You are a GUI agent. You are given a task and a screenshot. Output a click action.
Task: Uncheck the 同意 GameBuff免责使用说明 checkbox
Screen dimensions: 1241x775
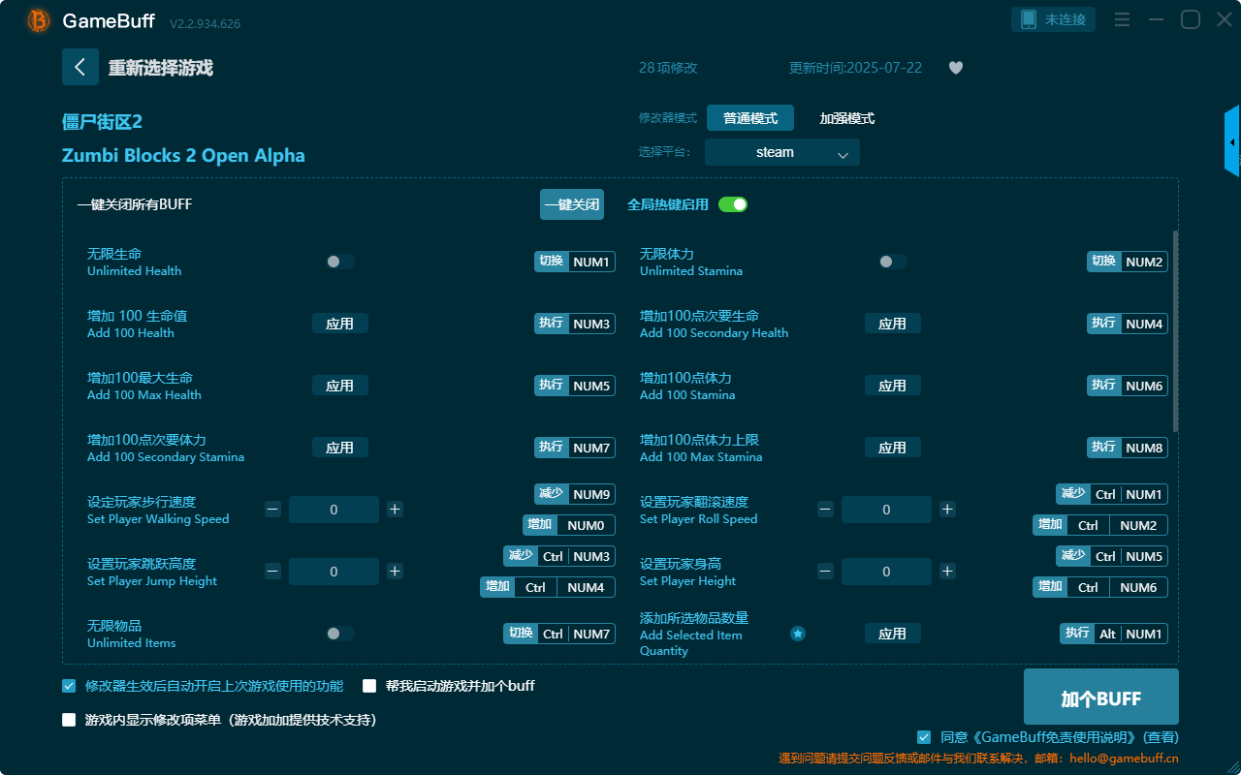pos(924,737)
